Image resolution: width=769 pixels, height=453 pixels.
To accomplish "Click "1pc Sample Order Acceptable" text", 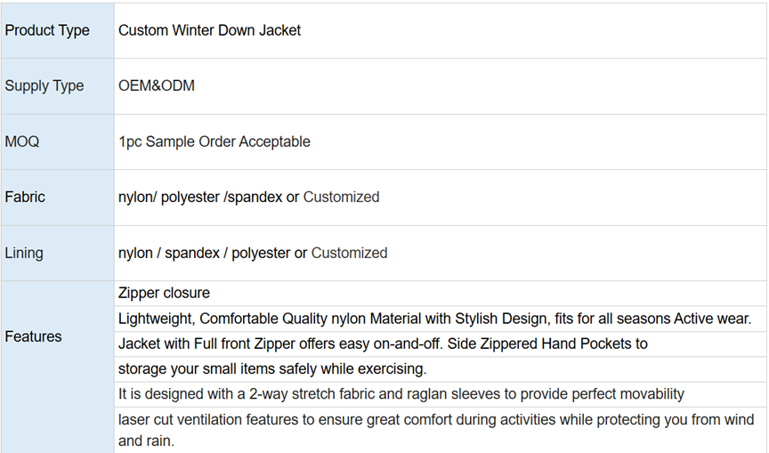I will pyautogui.click(x=215, y=142).
